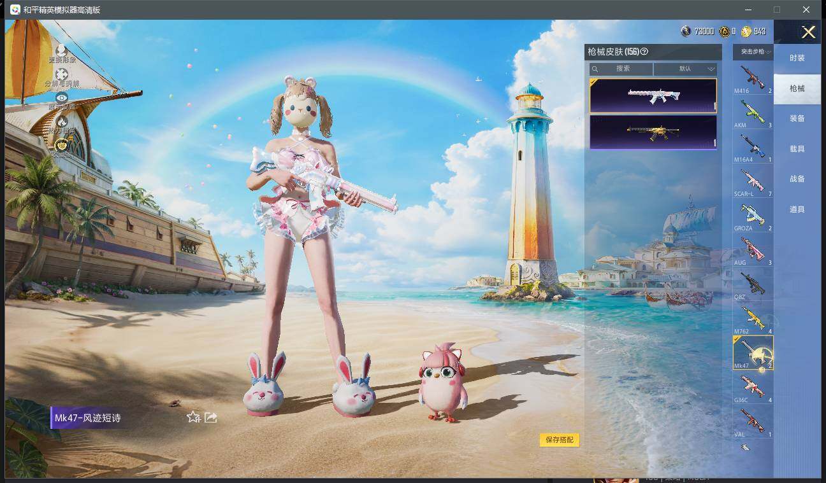The height and width of the screenshot is (483, 826).
Task: Select the SCAR-L weapon icon
Action: pos(753,181)
